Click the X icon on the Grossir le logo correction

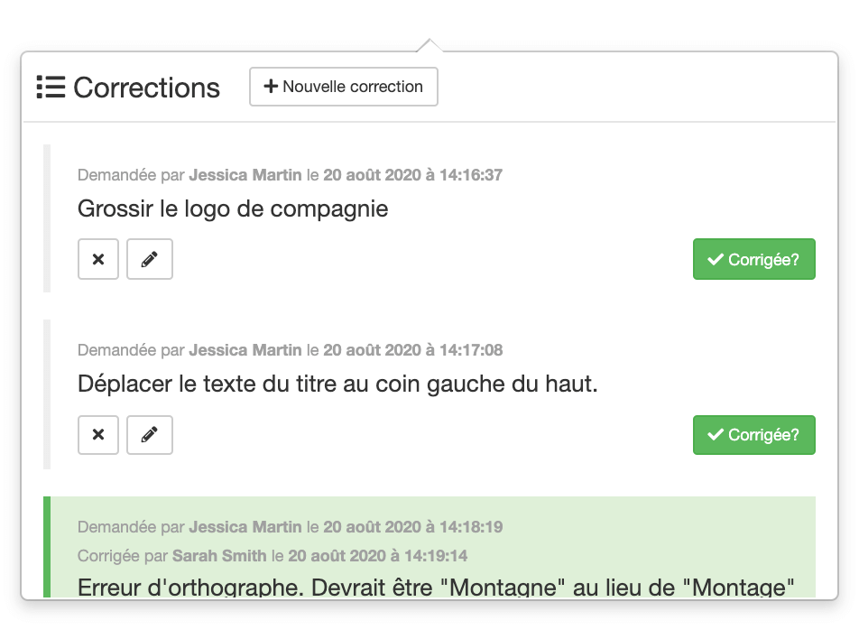(97, 259)
